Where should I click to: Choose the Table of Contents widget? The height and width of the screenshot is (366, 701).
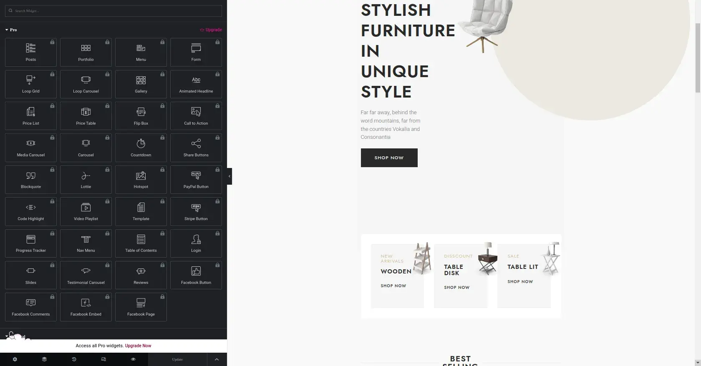pyautogui.click(x=141, y=243)
